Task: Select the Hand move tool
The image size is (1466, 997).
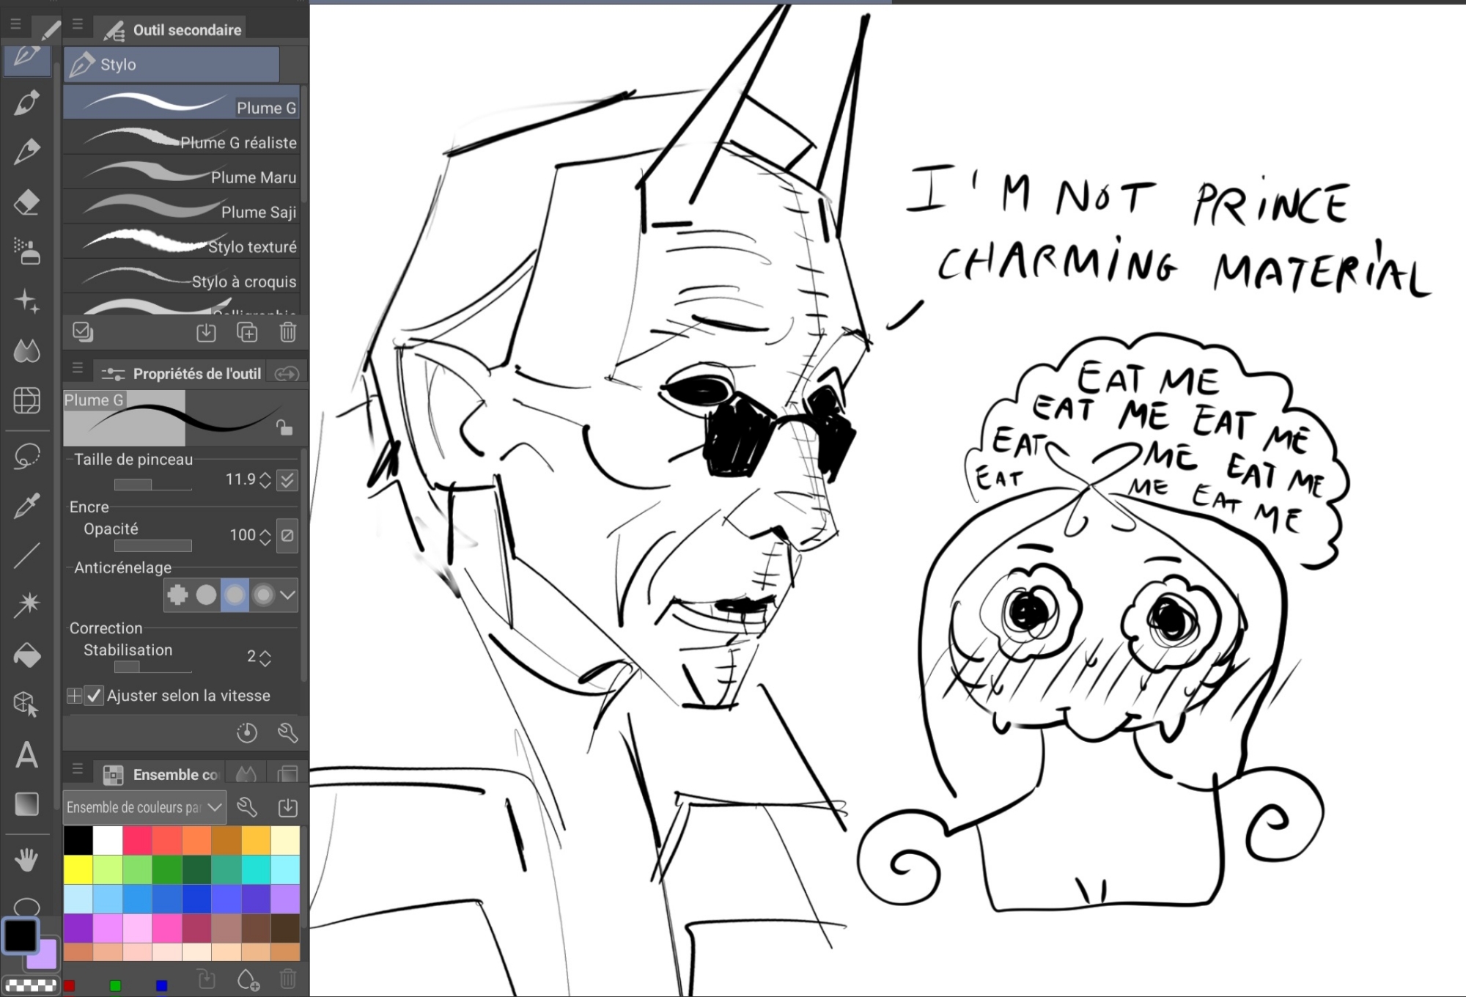Action: click(26, 859)
